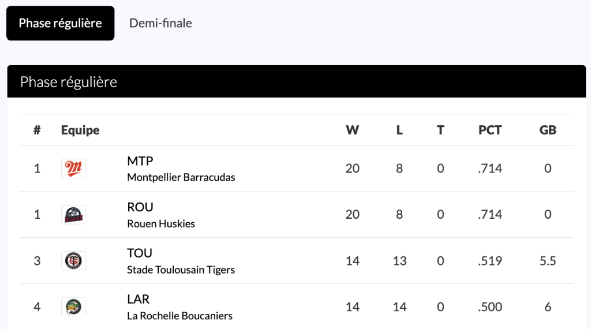Open the Stade Toulousain Tigers name

point(181,270)
